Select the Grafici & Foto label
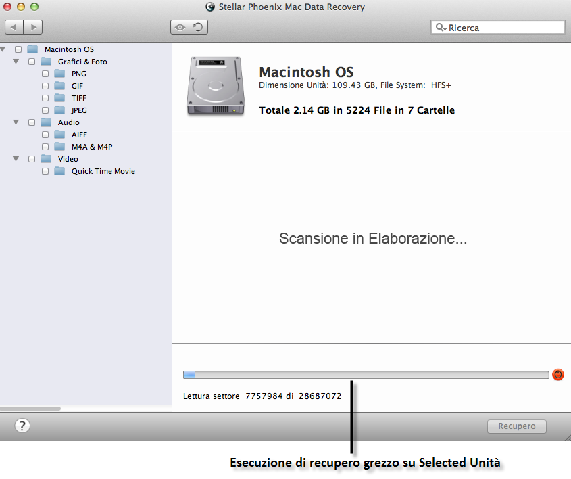The width and height of the screenshot is (571, 479). click(82, 62)
